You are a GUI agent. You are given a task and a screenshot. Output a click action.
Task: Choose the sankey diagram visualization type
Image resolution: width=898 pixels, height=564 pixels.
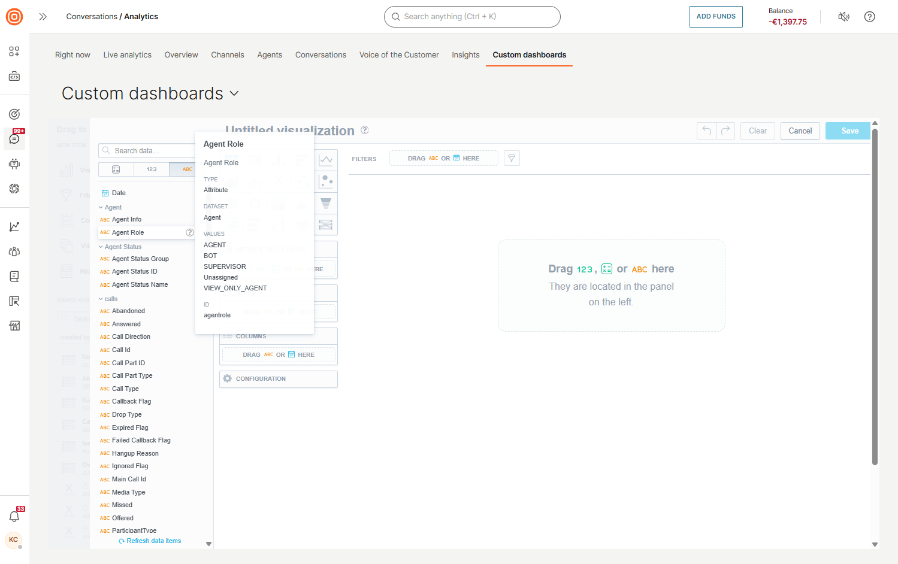[325, 225]
